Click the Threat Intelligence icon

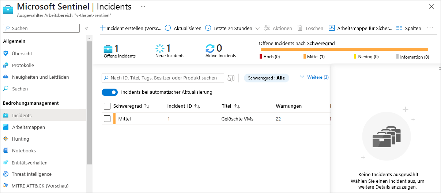pyautogui.click(x=5, y=174)
